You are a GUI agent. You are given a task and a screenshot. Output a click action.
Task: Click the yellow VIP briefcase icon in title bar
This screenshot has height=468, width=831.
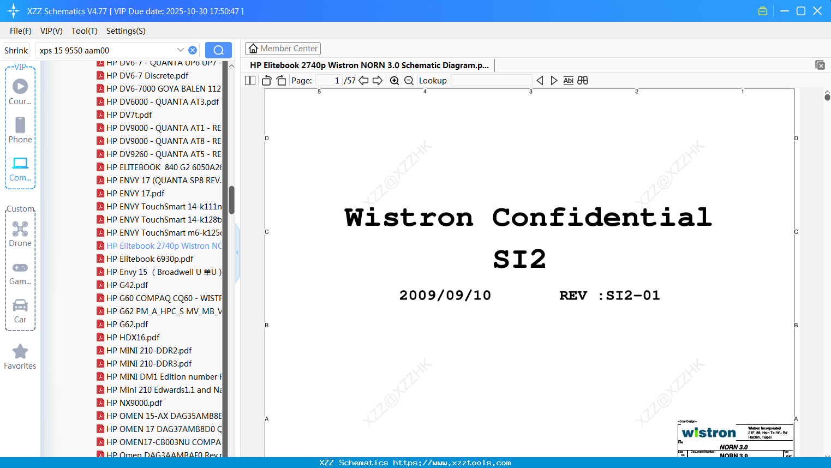[x=763, y=11]
